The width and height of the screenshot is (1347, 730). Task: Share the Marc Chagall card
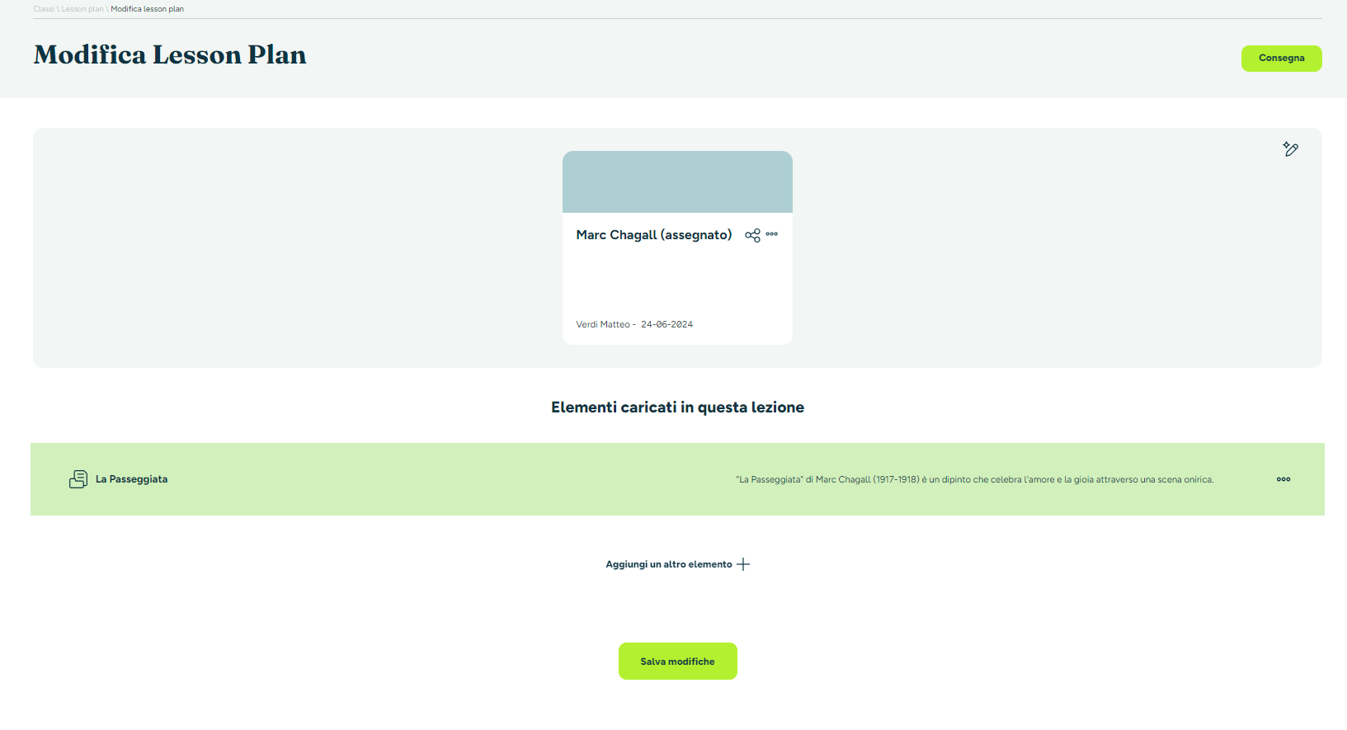[752, 235]
